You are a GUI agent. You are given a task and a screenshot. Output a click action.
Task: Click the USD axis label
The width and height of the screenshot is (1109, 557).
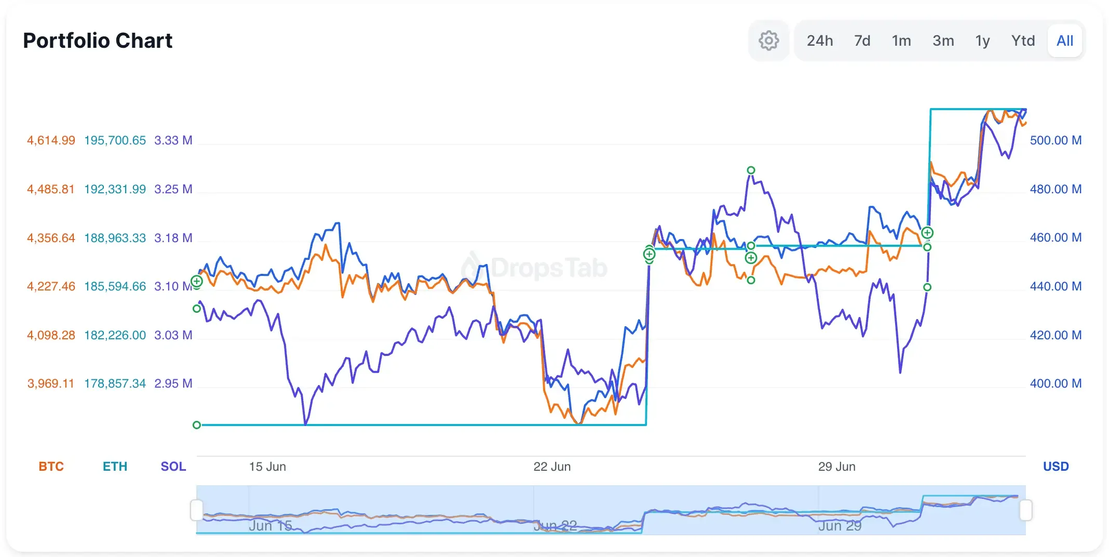1056,467
